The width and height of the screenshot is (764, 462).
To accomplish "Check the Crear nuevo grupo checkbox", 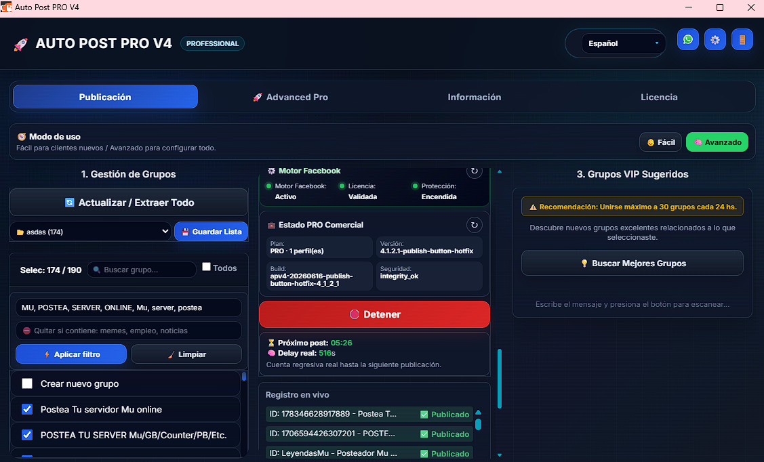I will click(27, 383).
